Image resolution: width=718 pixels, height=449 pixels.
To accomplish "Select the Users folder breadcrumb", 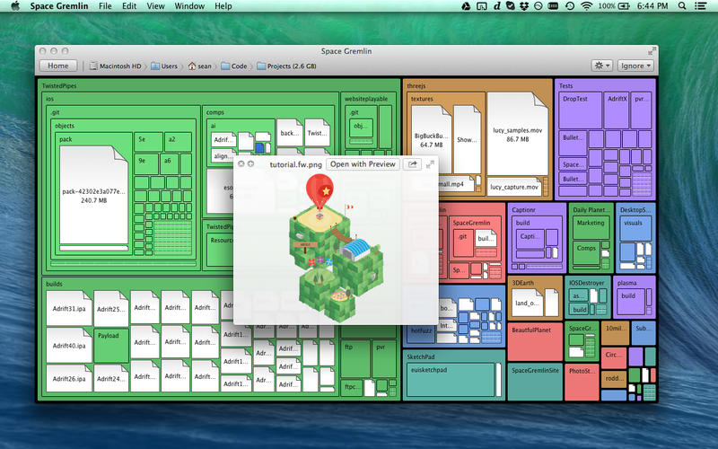I will coord(165,66).
